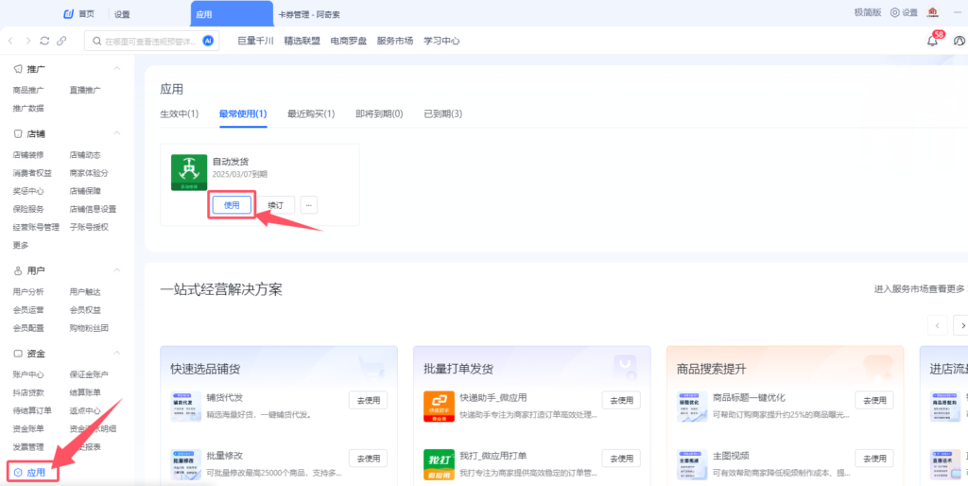Copy the page link with the chain icon
Viewport: 968px width, 486px height.
click(x=61, y=41)
